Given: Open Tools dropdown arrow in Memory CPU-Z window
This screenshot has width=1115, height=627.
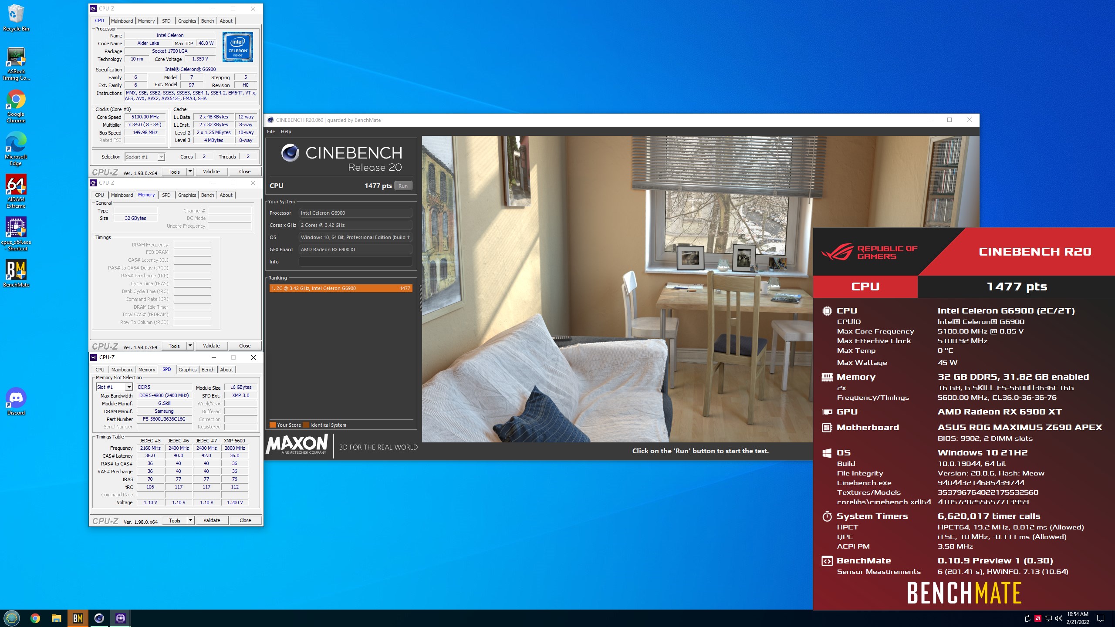Looking at the screenshot, I should tap(190, 346).
